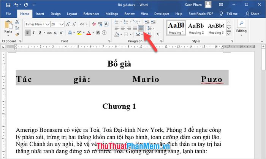
Task: Click the Decrease Font Size icon
Action: [x=74, y=24]
